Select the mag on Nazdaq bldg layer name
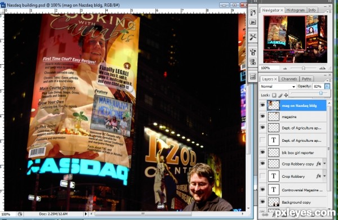The width and height of the screenshot is (338, 220). click(299, 106)
